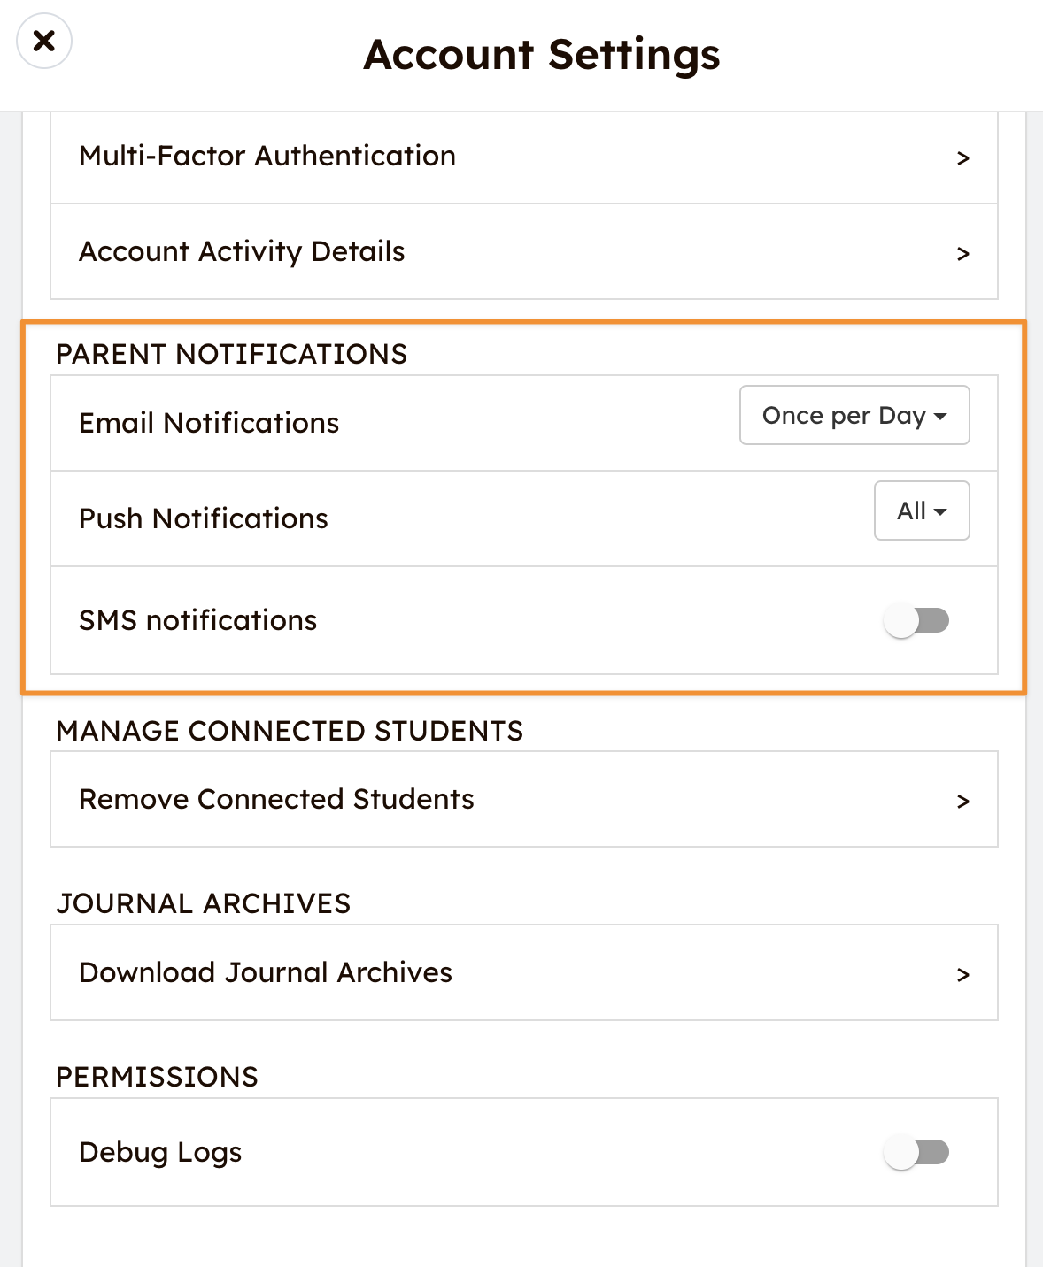Open the Remove Connected Students text link
Image resolution: width=1043 pixels, height=1267 pixels.
(x=276, y=799)
